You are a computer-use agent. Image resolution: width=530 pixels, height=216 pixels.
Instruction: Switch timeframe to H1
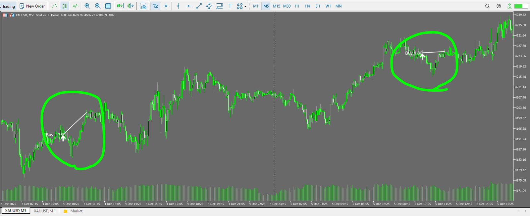coord(297,6)
